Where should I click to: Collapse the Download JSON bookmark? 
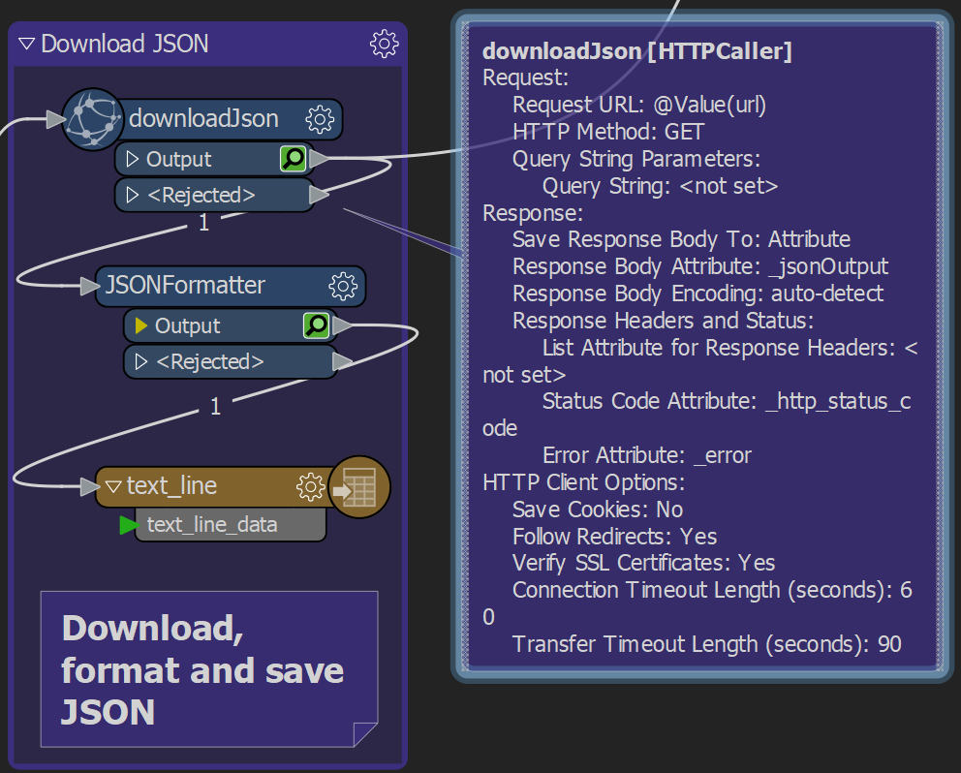[x=26, y=44]
